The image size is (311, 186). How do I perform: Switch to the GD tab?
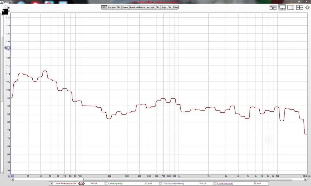(x=169, y=7)
